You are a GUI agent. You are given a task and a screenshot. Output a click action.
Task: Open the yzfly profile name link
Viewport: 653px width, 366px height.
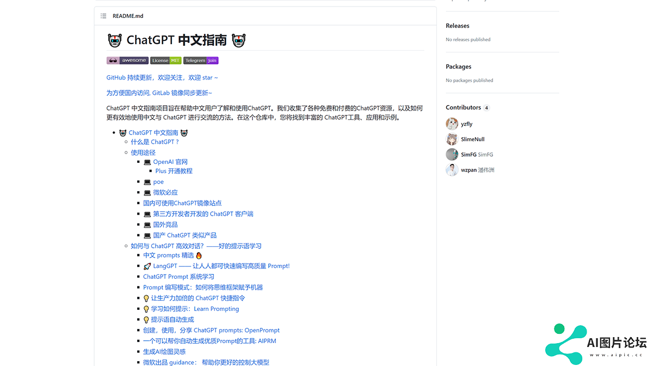click(x=467, y=124)
